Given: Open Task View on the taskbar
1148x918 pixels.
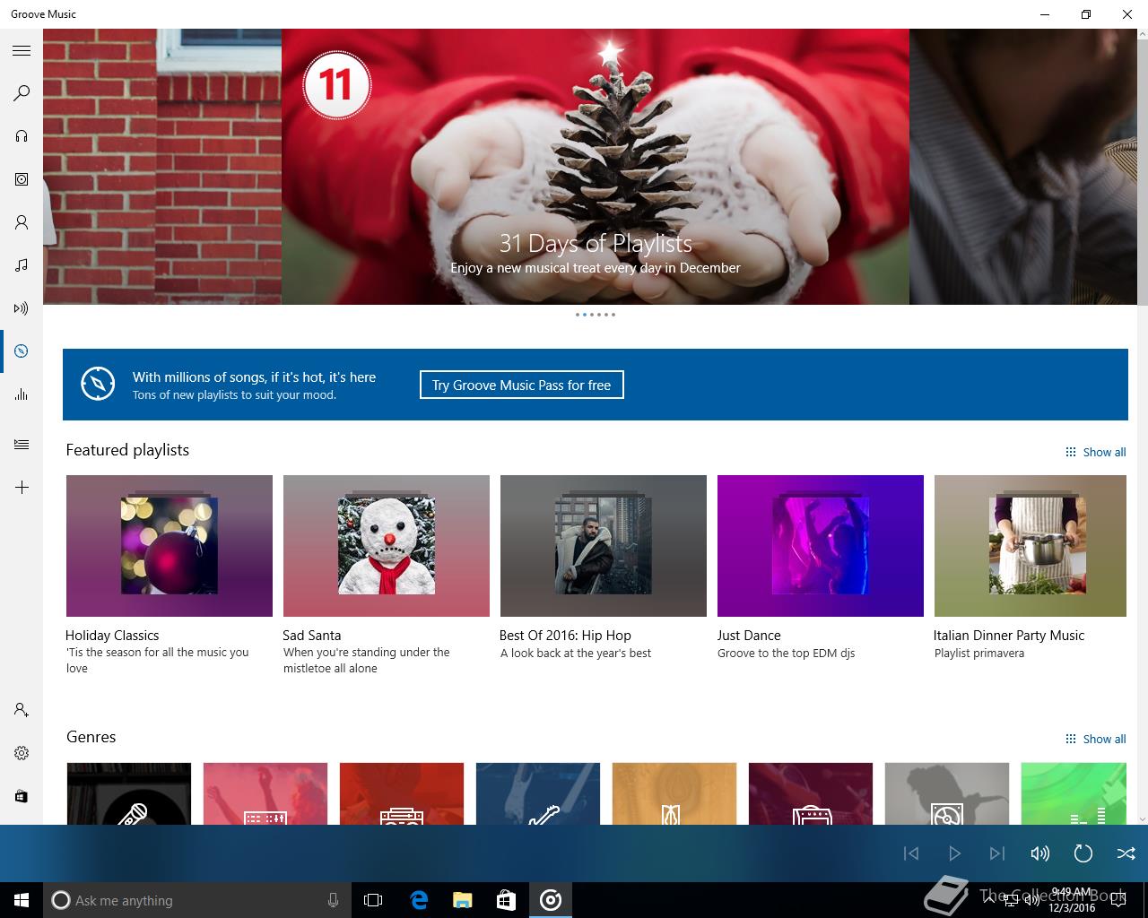Looking at the screenshot, I should 373,900.
